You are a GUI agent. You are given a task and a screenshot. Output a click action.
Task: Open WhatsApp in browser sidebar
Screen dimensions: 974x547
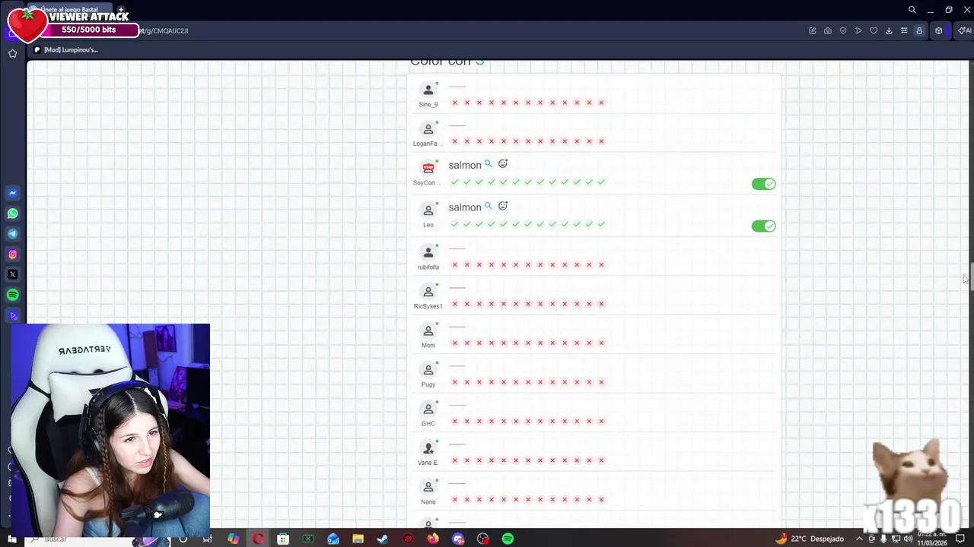13,213
